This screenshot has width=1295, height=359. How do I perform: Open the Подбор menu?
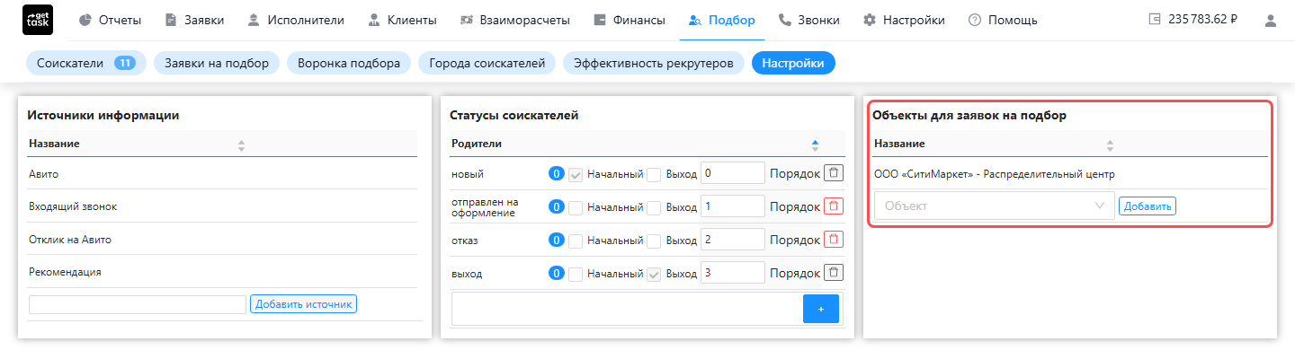721,20
